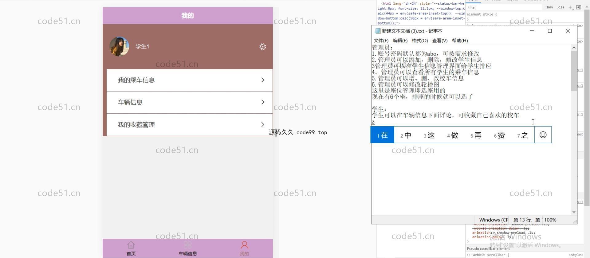Click the DevTools Styles Filter field
The width and height of the screenshot is (590, 258).
click(504, 7)
